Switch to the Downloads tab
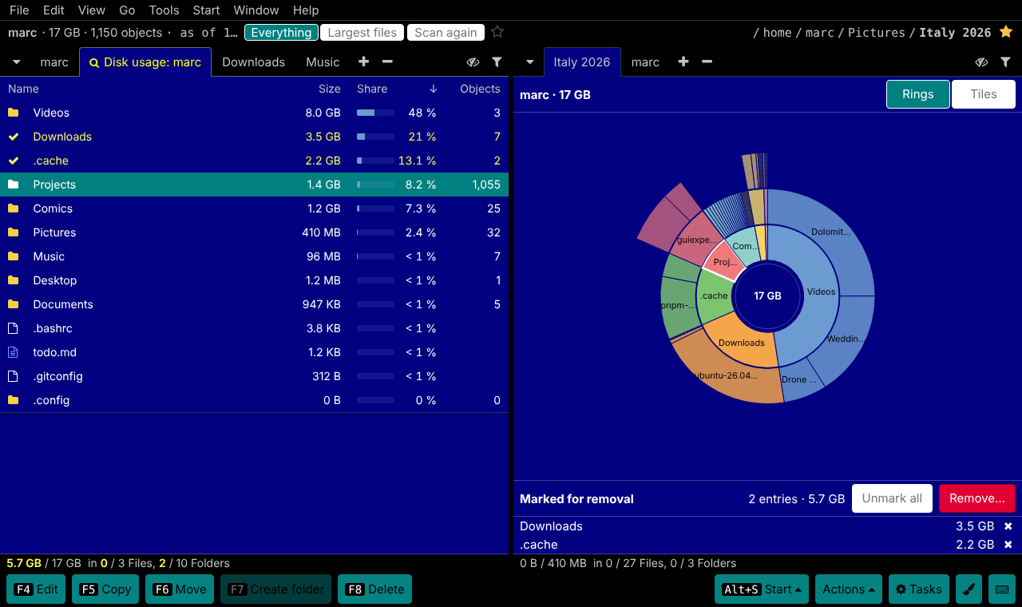1022x607 pixels. [x=254, y=62]
